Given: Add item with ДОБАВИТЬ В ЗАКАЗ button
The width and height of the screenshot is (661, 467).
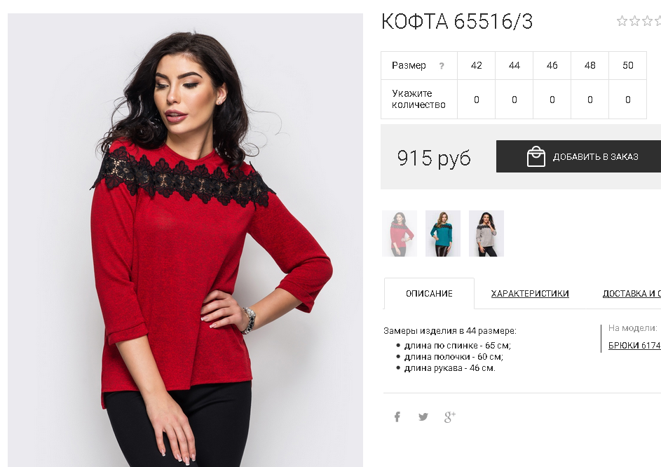Looking at the screenshot, I should pos(578,156).
